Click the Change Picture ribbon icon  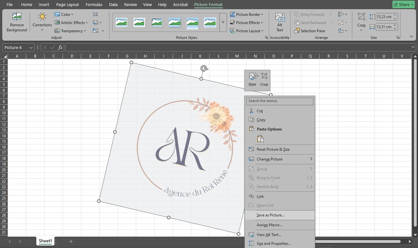click(95, 22)
